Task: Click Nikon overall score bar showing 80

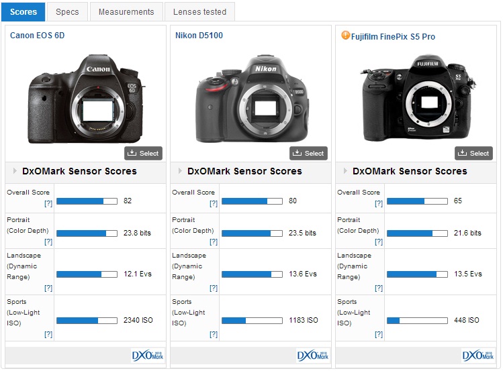Action: [x=252, y=201]
